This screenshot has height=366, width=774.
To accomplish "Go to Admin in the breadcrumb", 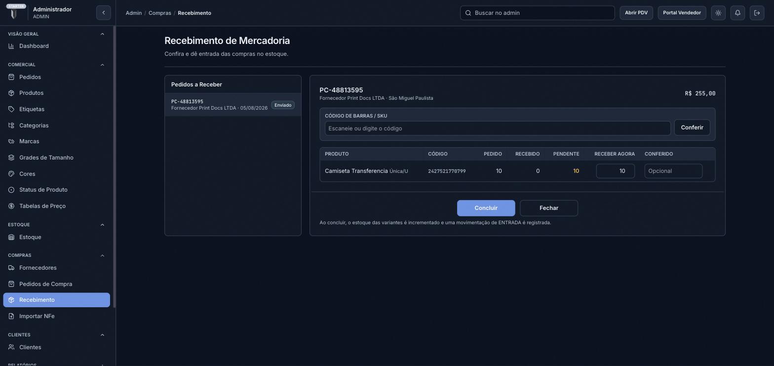I will [x=134, y=13].
